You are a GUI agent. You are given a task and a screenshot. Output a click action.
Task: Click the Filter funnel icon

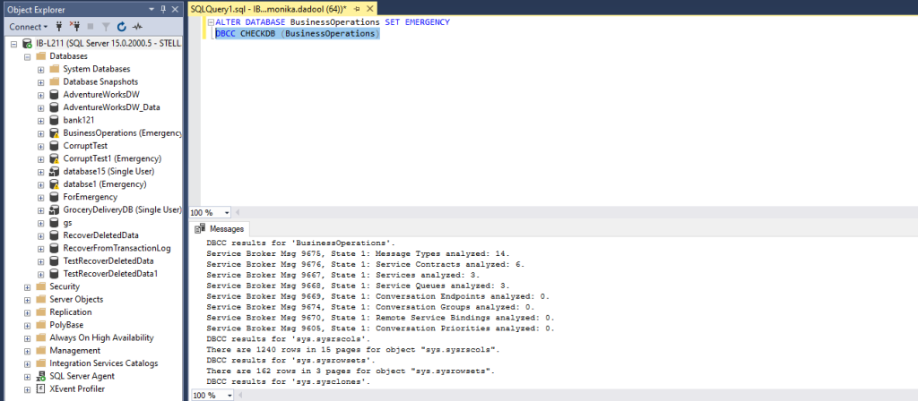point(106,27)
